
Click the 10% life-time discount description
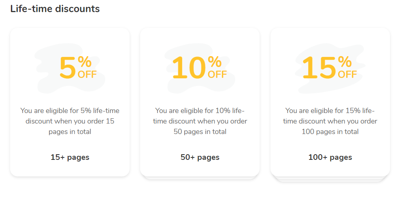click(200, 121)
